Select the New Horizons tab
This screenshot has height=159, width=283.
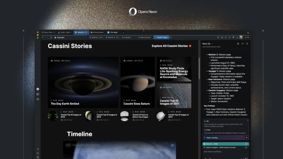(145, 37)
